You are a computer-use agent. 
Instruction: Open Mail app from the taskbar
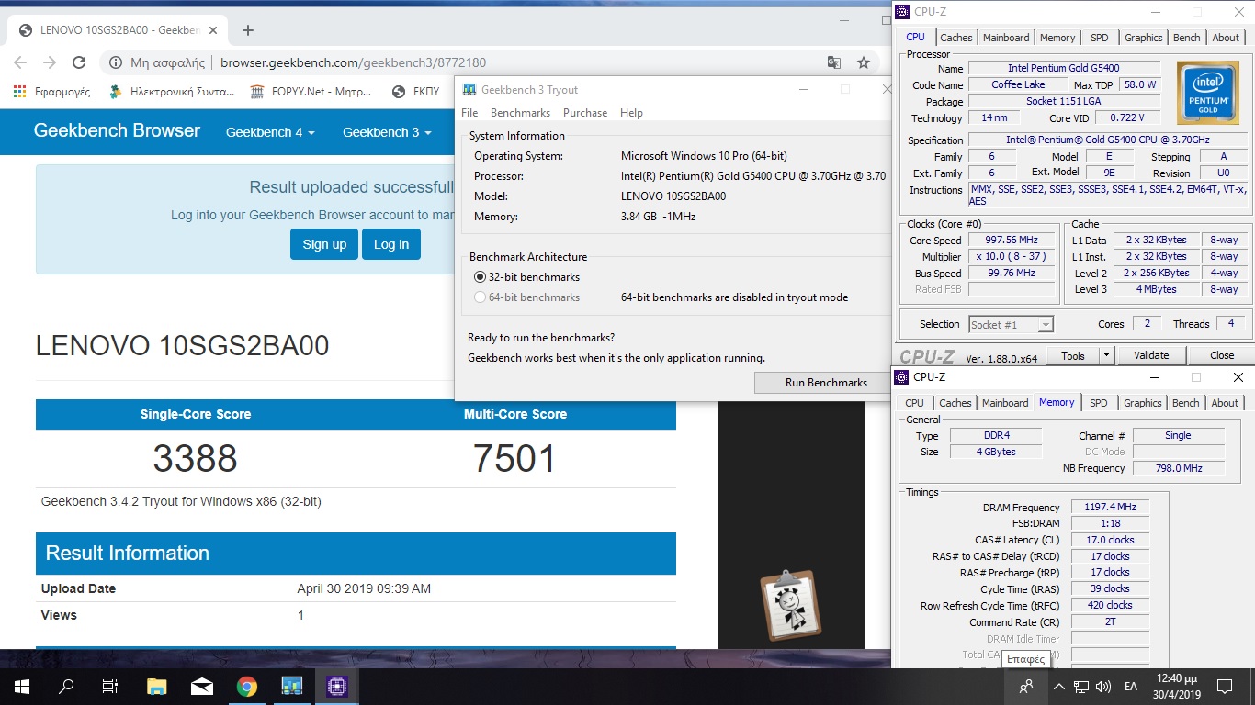[x=202, y=686]
